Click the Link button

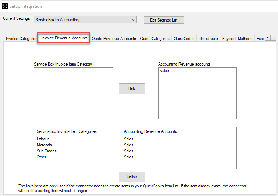pos(132,89)
